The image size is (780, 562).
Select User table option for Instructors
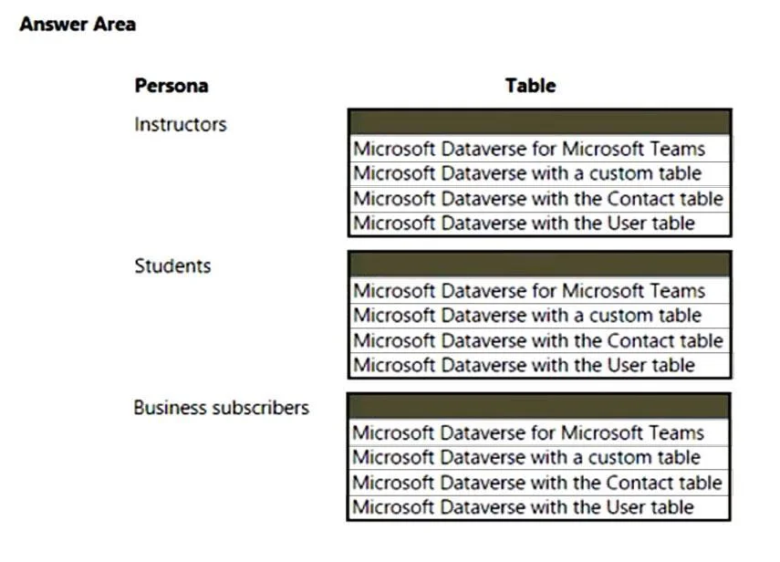[x=540, y=224]
